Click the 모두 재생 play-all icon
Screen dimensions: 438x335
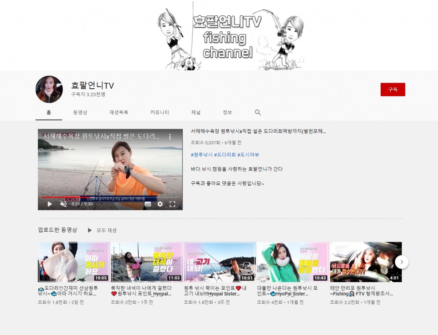coord(90,230)
